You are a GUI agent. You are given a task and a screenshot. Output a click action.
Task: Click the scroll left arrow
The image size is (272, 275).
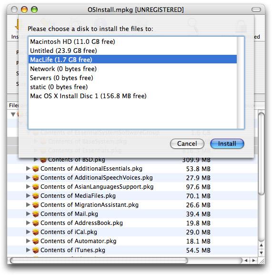(x=246, y=260)
